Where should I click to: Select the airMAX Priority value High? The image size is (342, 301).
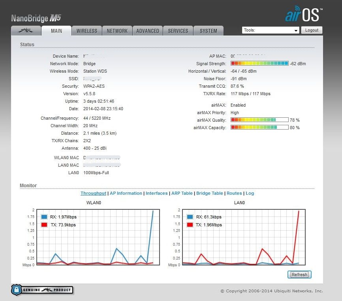pos(235,113)
